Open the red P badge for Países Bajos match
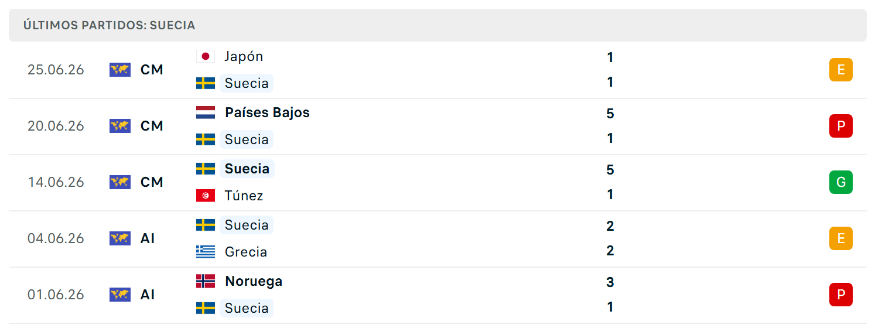Screen dimensions: 875x328 pos(841,126)
